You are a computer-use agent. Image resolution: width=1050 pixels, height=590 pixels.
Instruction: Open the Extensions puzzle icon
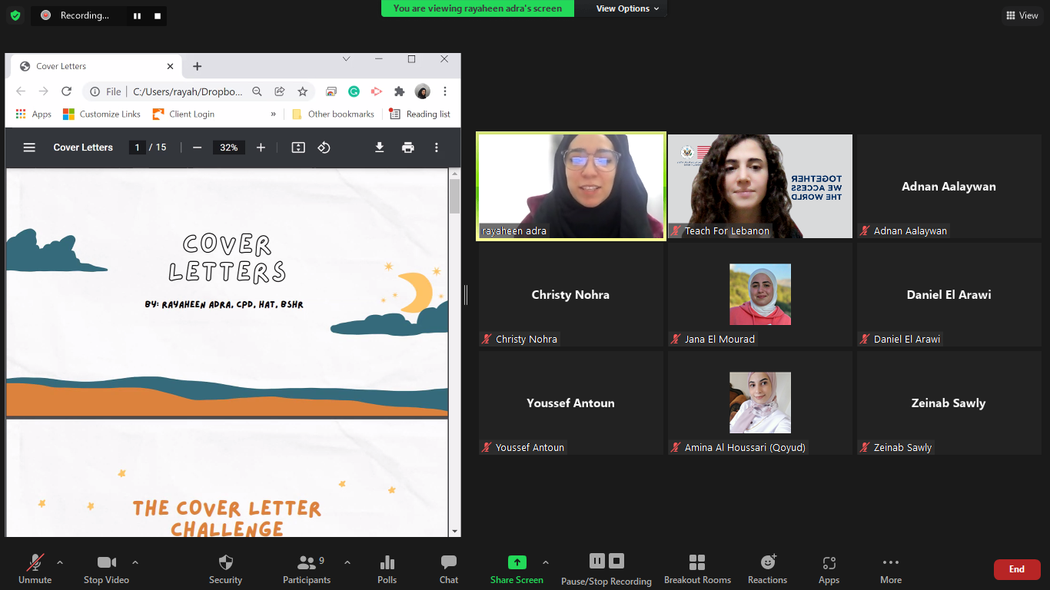399,91
